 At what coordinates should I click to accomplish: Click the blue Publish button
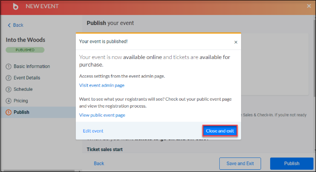click(291, 163)
